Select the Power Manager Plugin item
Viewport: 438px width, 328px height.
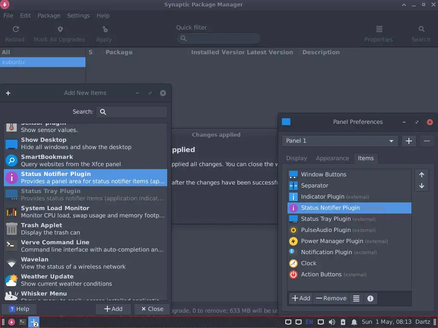(349, 241)
